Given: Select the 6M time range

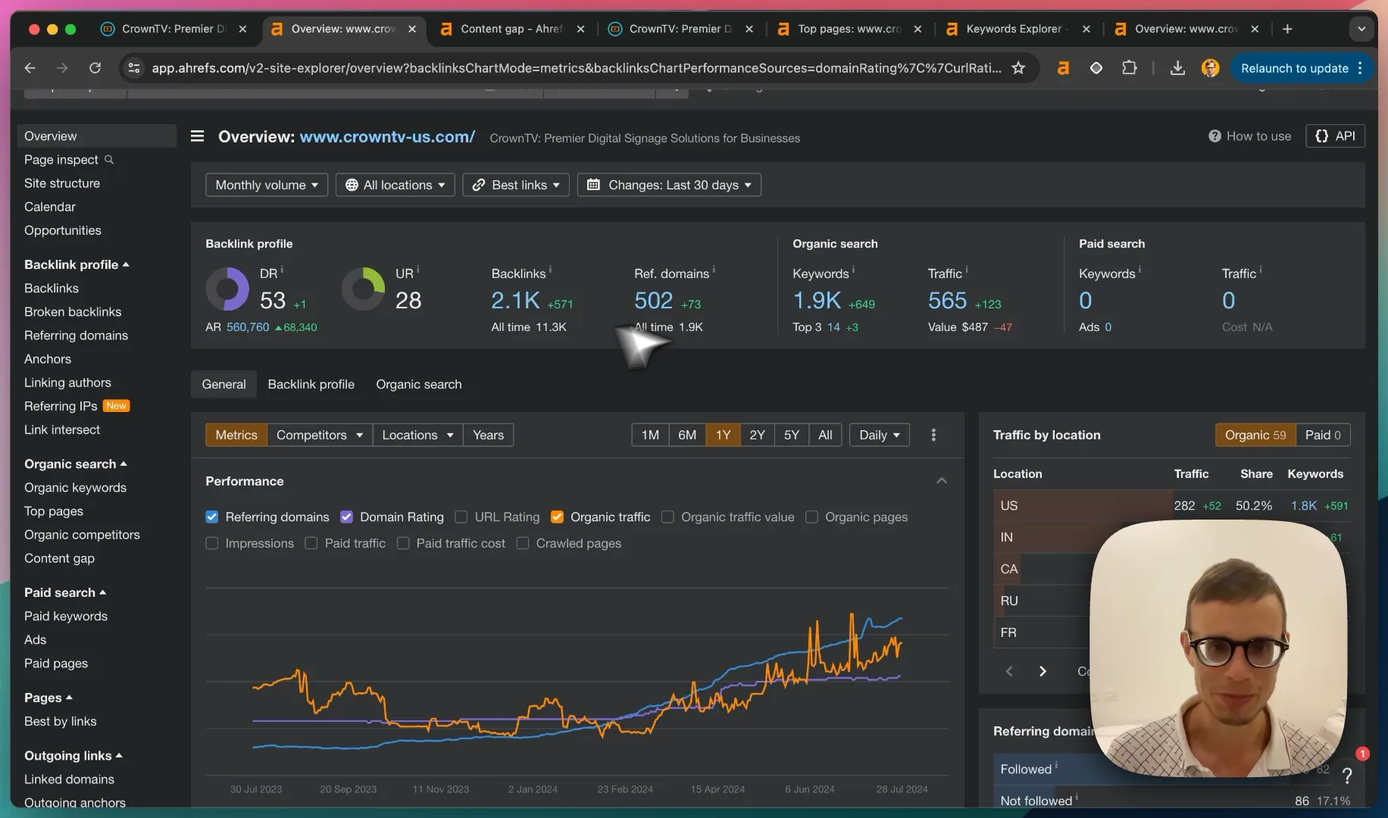Looking at the screenshot, I should (687, 435).
